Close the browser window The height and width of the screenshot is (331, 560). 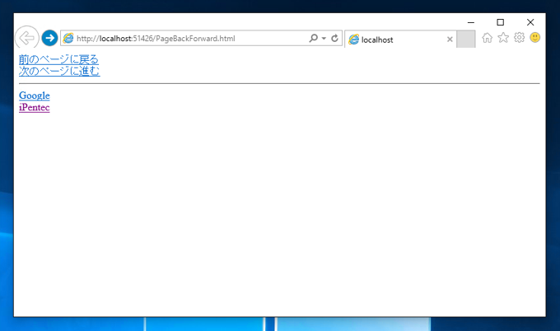(530, 22)
